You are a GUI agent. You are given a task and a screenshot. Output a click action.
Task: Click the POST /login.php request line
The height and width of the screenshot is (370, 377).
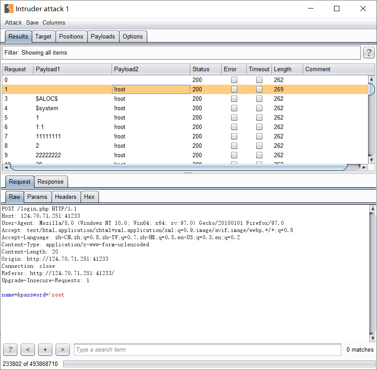(39, 209)
